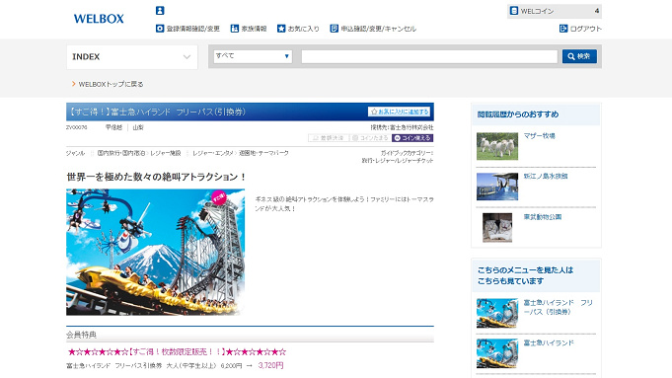Click お気に入りに追加する button

click(399, 112)
